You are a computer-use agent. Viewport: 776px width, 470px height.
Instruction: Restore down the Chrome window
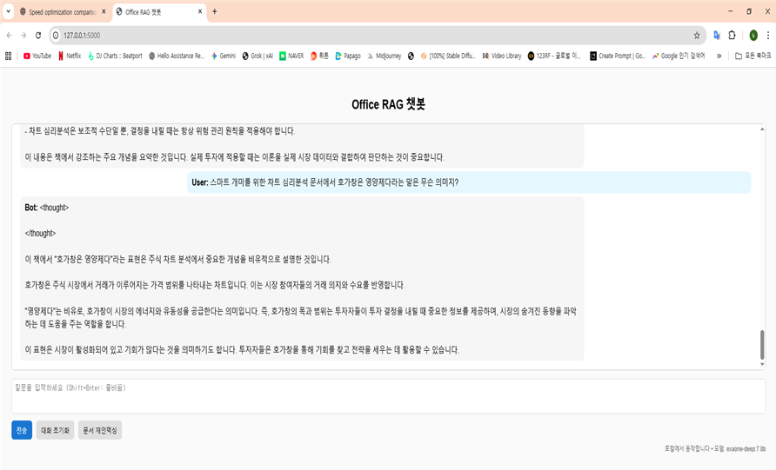point(749,11)
